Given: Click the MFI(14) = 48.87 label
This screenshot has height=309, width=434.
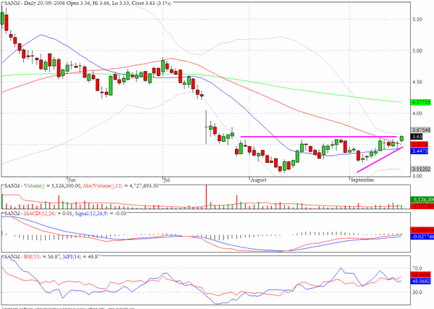Looking at the screenshot, I should click(81, 257).
